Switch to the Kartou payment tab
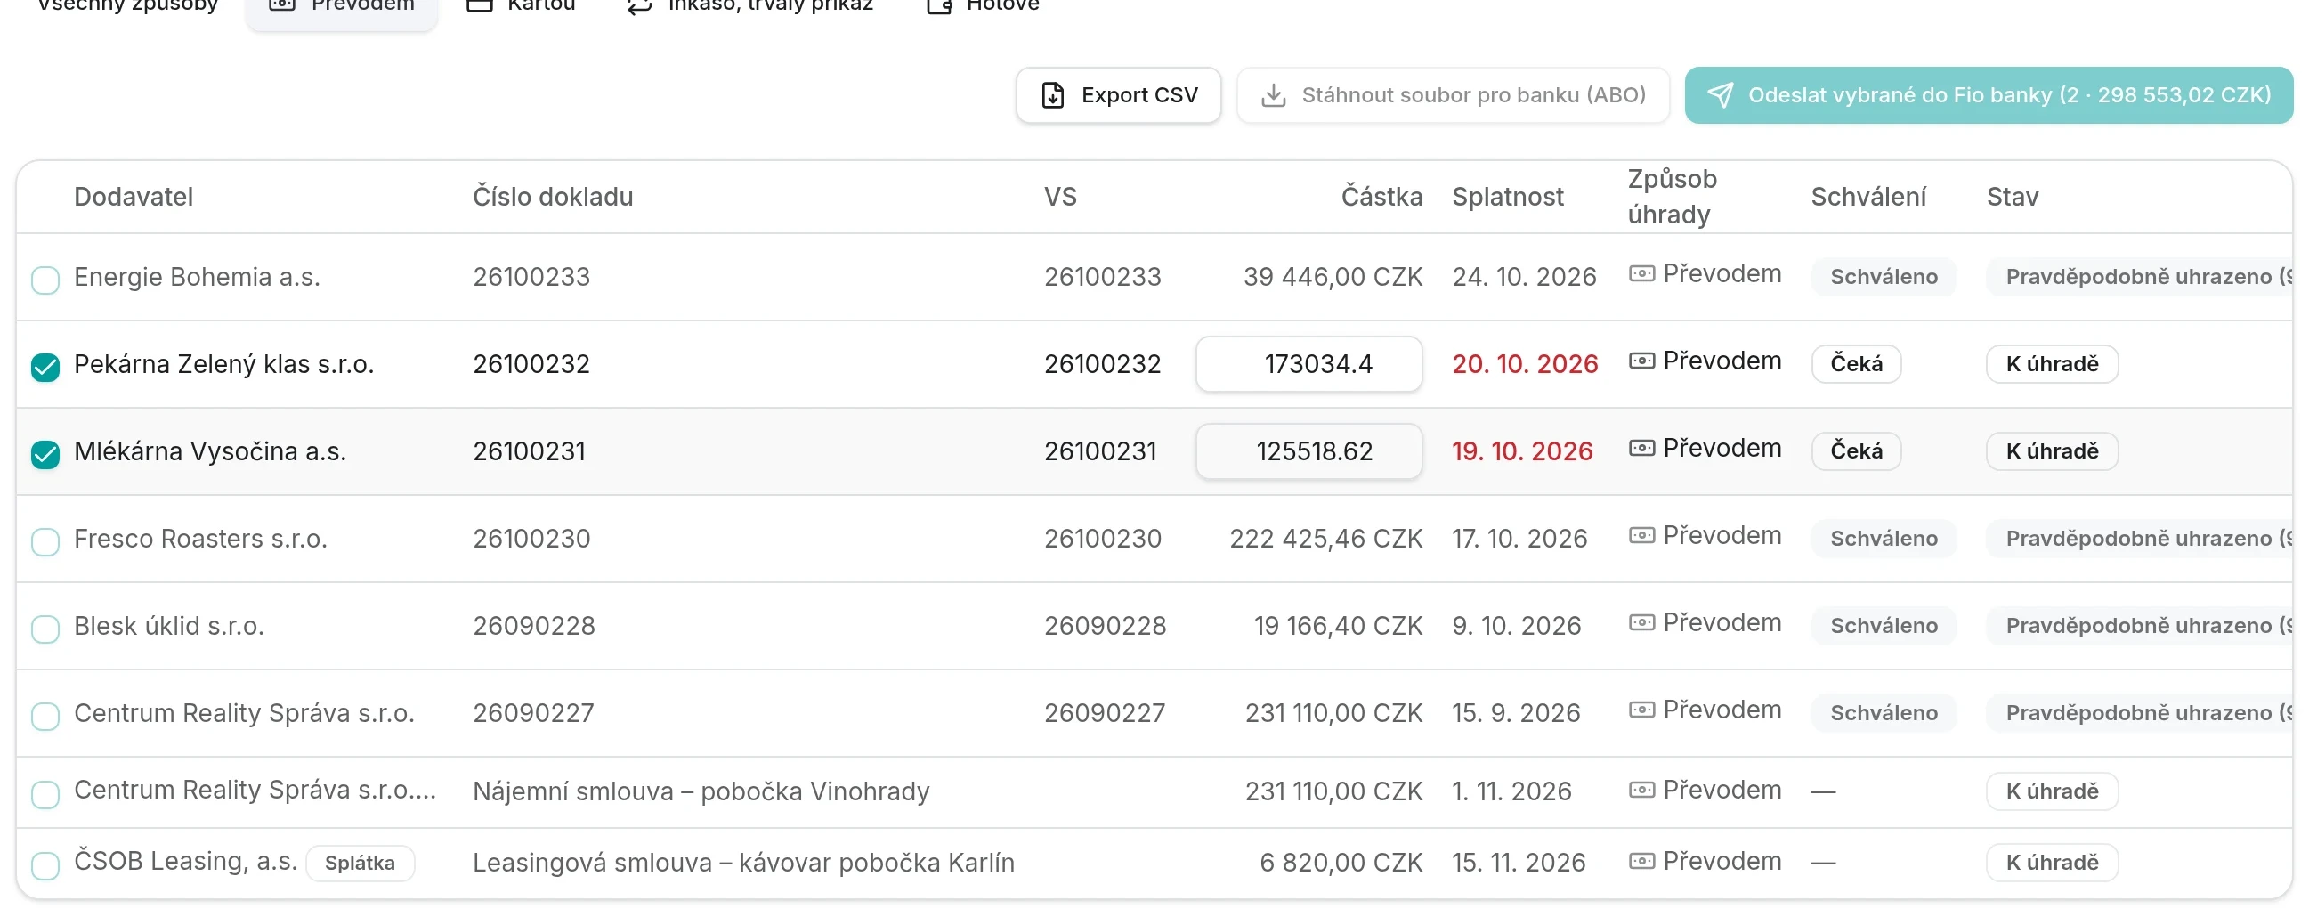 pos(521,7)
